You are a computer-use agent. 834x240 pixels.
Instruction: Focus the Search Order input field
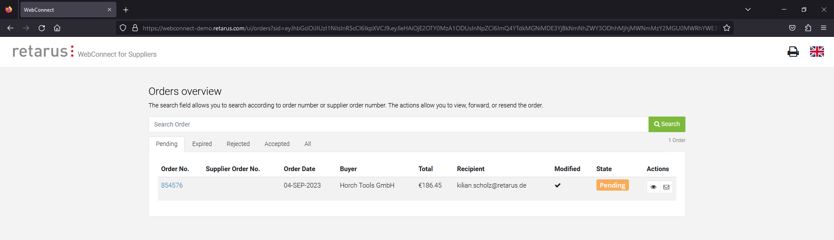click(398, 124)
